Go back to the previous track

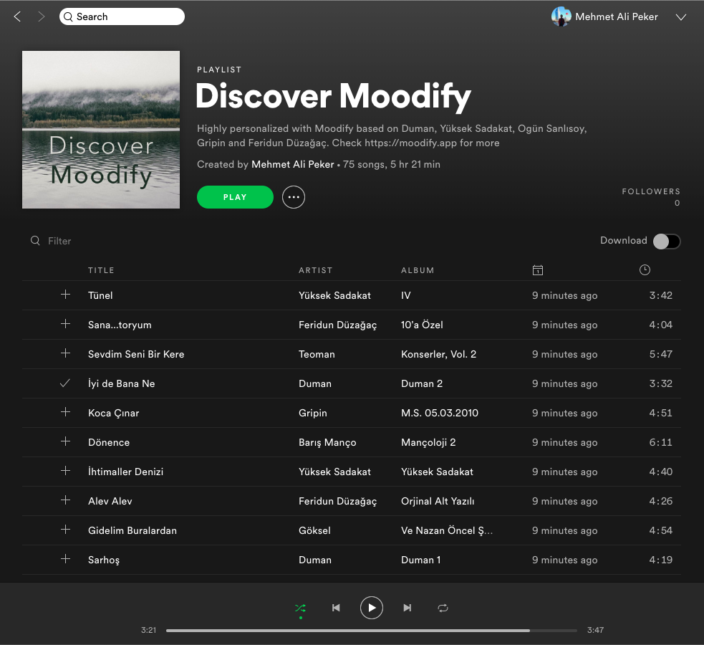pyautogui.click(x=336, y=607)
